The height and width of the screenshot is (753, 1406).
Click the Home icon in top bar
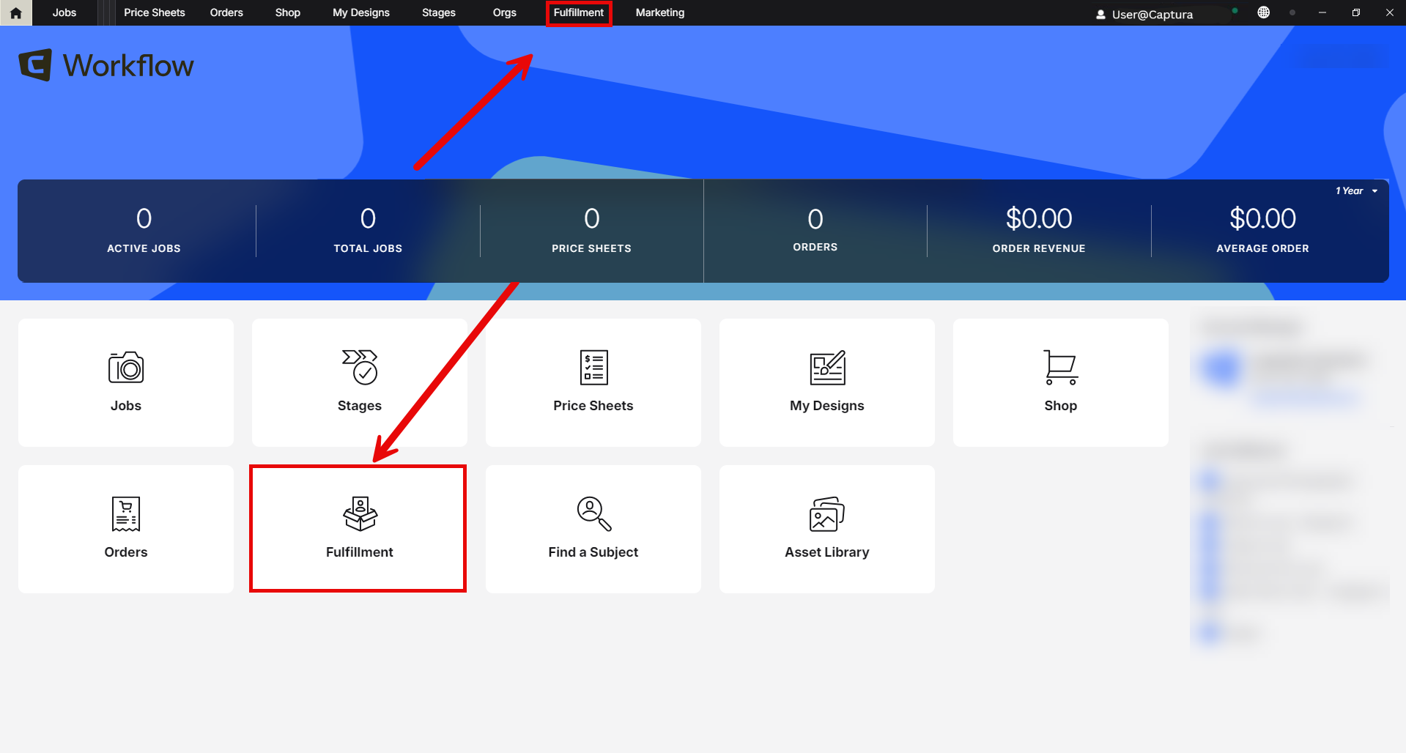[x=16, y=13]
